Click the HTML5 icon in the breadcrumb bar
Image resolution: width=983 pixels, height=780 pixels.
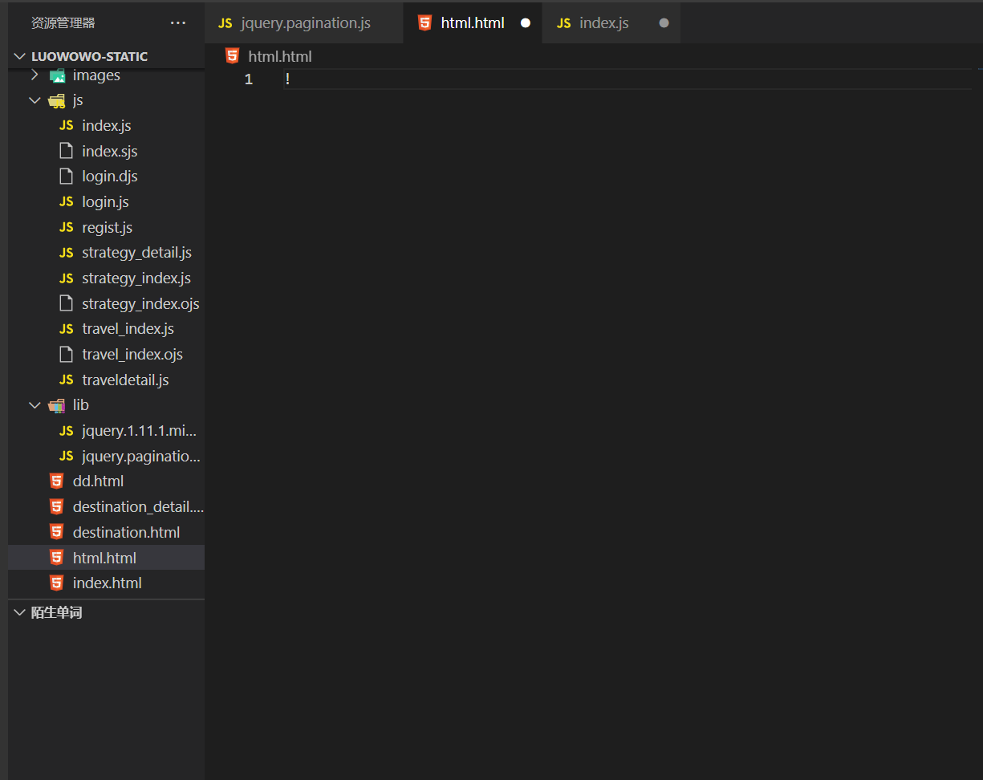coord(233,56)
